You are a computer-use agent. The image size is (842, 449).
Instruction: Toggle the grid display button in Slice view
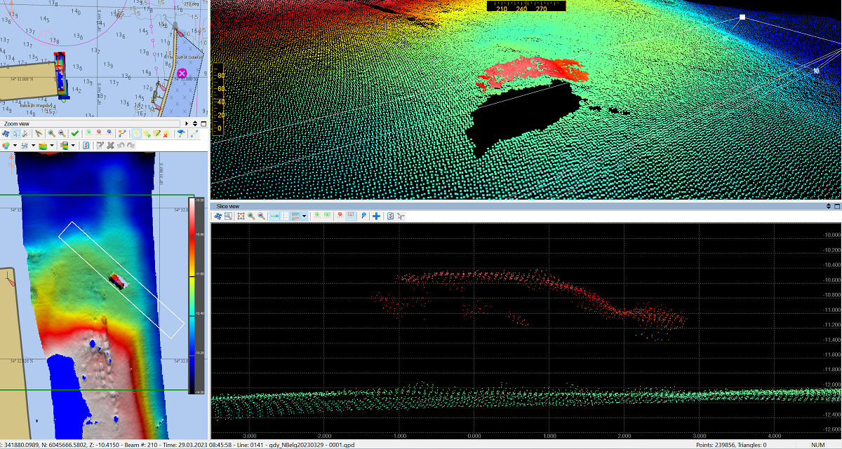(285, 216)
